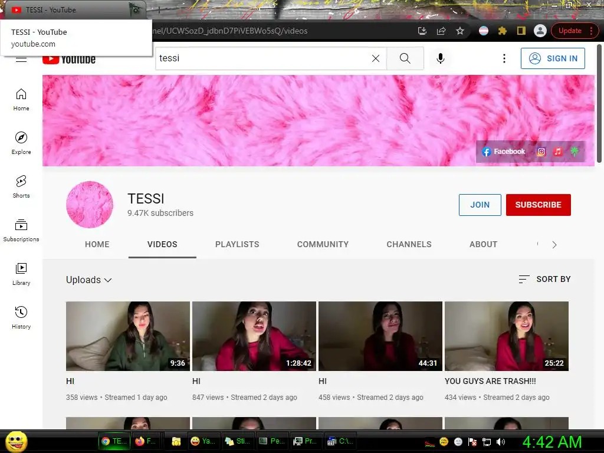Click the network tray icon

pos(487,442)
